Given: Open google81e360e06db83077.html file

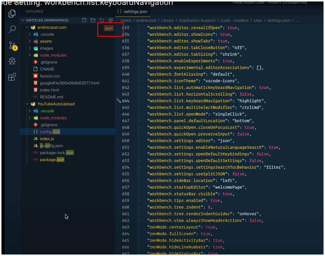Looking at the screenshot, I should [69, 83].
